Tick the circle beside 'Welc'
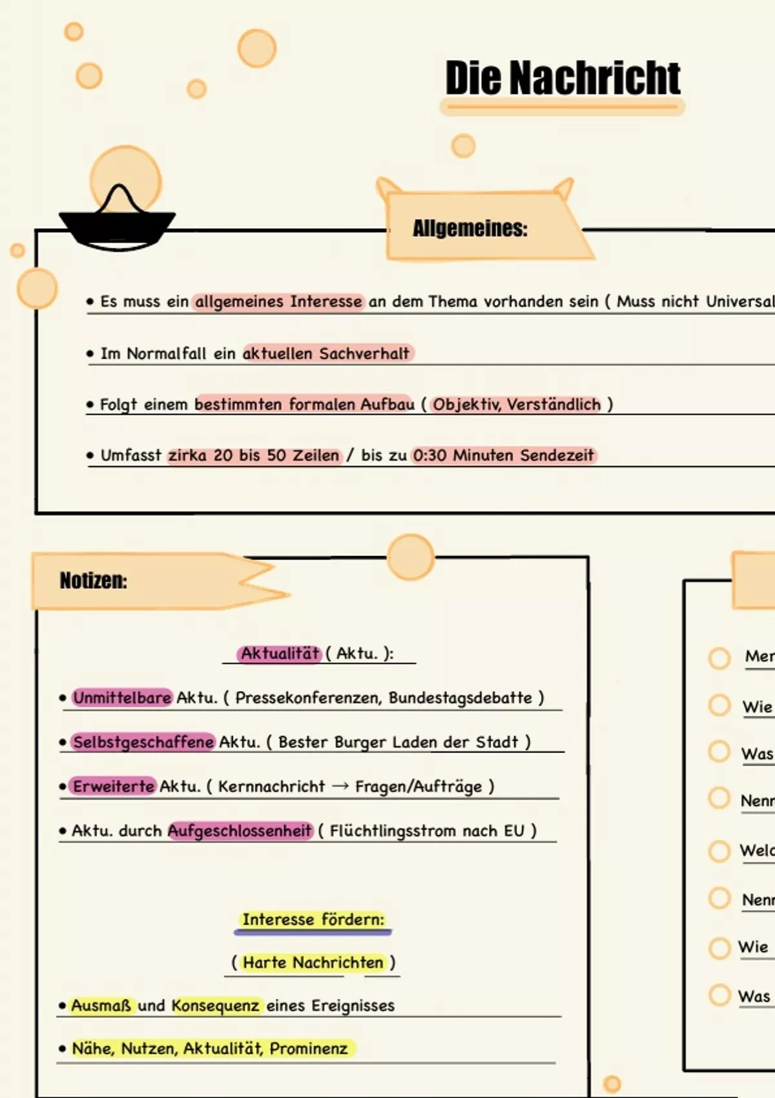Image resolution: width=775 pixels, height=1098 pixels. tap(719, 851)
